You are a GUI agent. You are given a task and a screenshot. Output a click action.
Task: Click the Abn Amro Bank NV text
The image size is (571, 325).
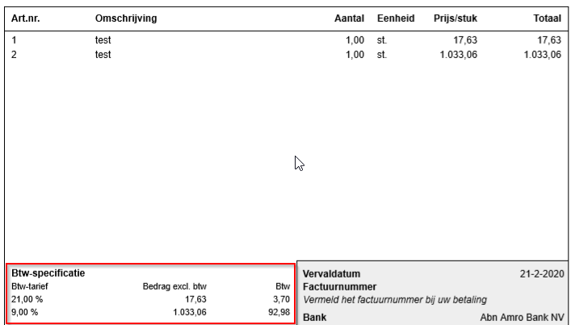tap(522, 318)
